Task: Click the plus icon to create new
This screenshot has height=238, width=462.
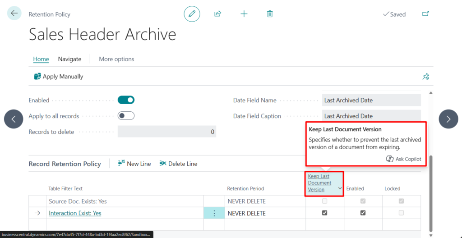Action: tap(244, 14)
